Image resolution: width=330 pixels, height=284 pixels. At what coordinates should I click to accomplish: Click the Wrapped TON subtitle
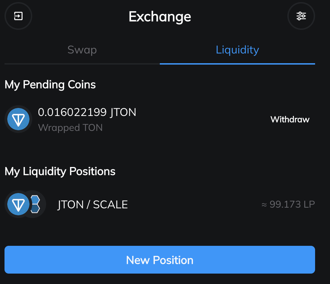70,128
